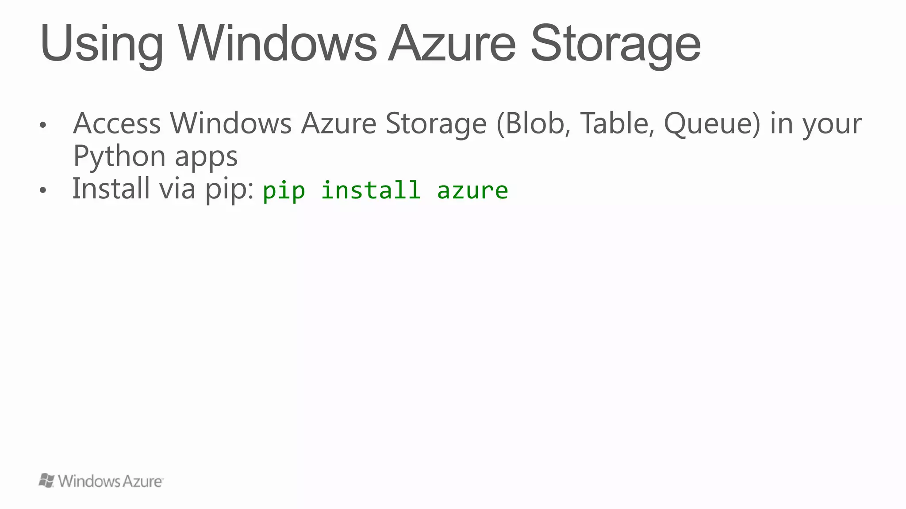The image size is (906, 509).
Task: Click the slide title Using Windows Azure Storage
Action: [x=370, y=44]
